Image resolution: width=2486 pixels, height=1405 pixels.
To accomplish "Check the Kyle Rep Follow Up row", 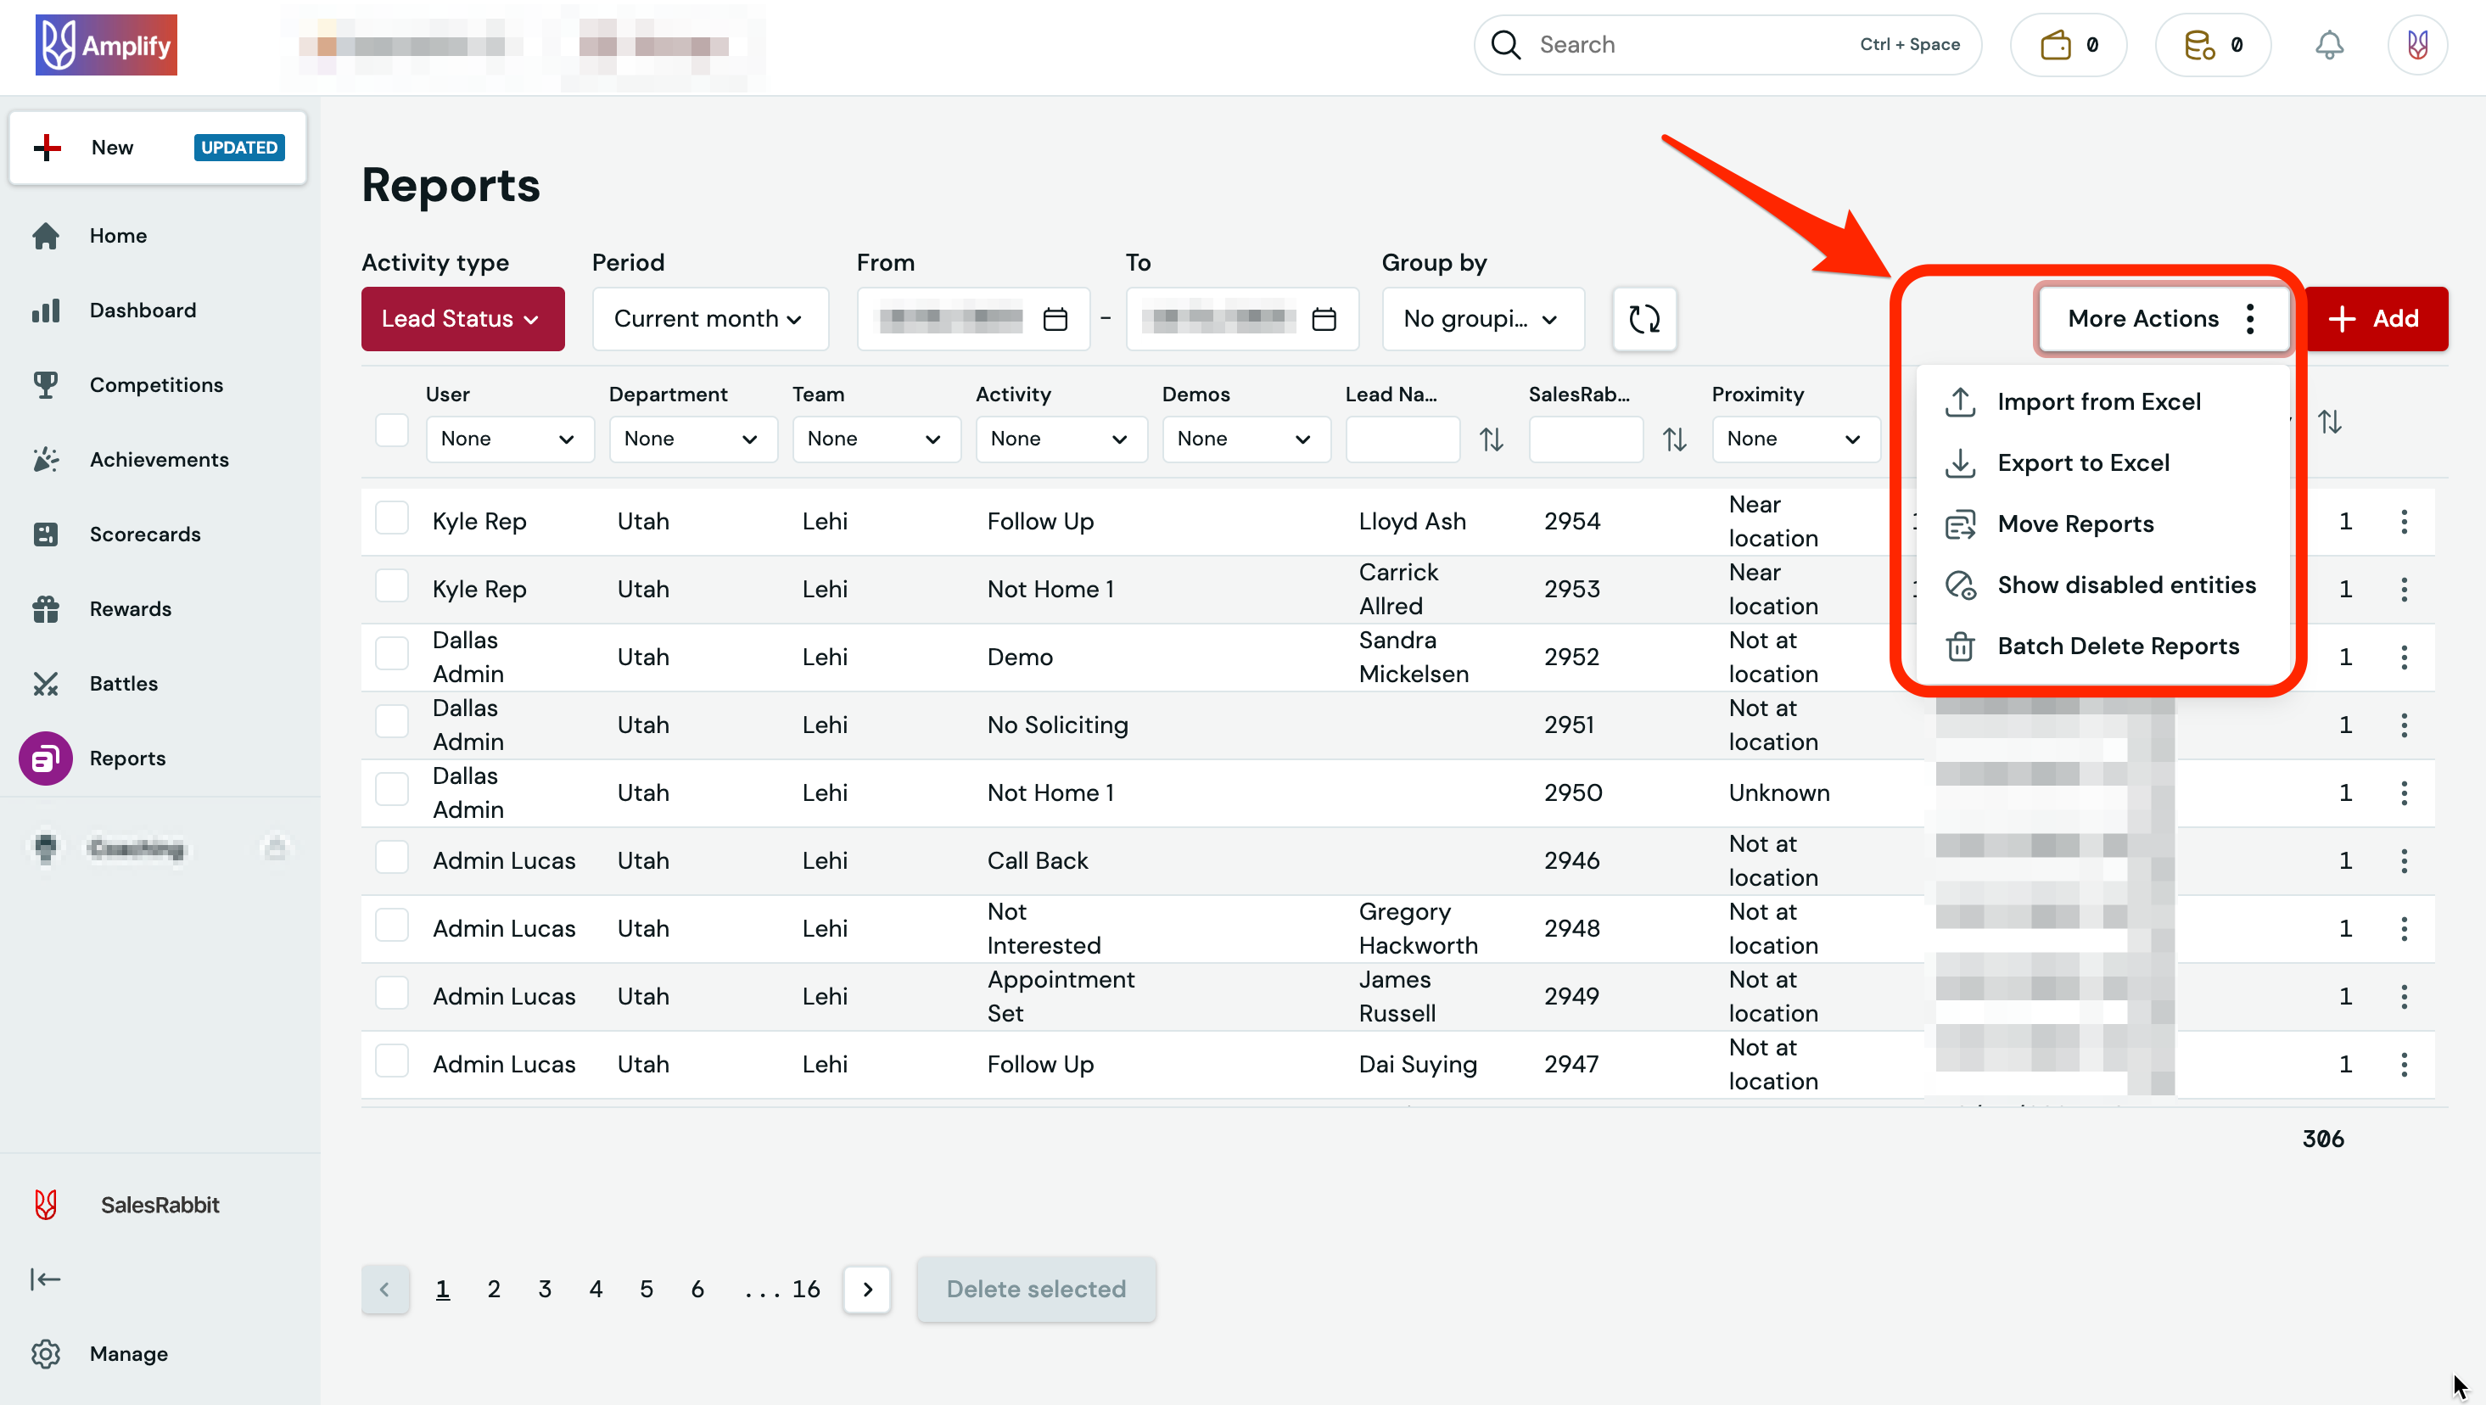I will click(x=392, y=518).
